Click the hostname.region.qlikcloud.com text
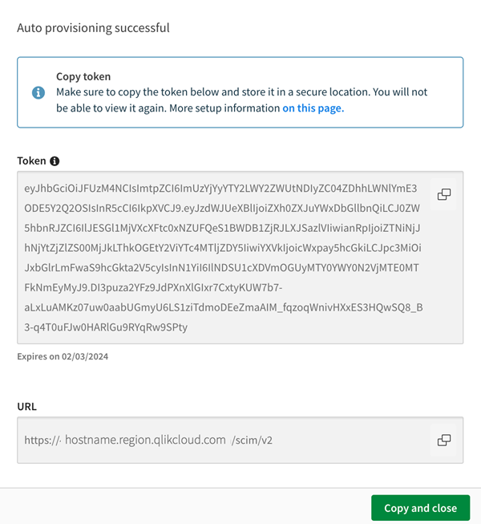The image size is (481, 524). click(x=145, y=440)
